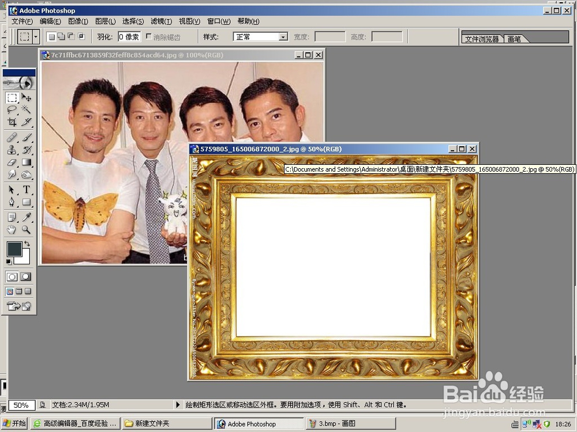The height and width of the screenshot is (432, 577).
Task: Select the Eyedropper tool
Action: coord(26,218)
